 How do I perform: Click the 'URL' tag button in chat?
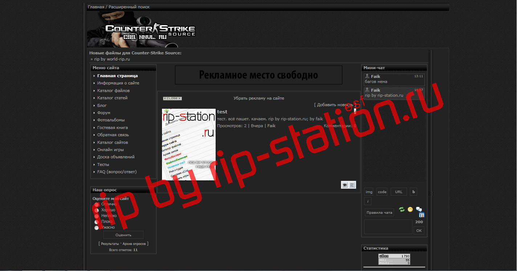(x=399, y=192)
